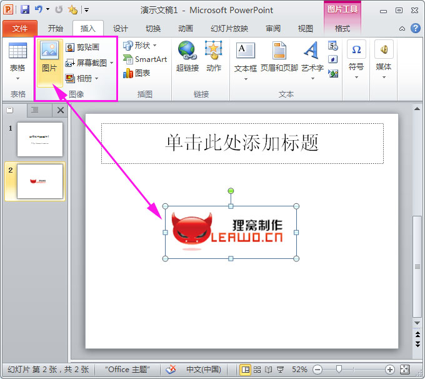Click the PowerPoint application icon
The height and width of the screenshot is (379, 425).
pyautogui.click(x=8, y=10)
